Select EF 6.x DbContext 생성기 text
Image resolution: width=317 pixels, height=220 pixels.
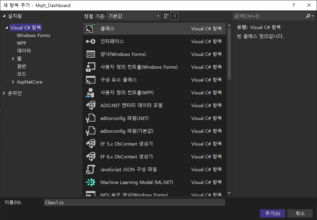127,157
